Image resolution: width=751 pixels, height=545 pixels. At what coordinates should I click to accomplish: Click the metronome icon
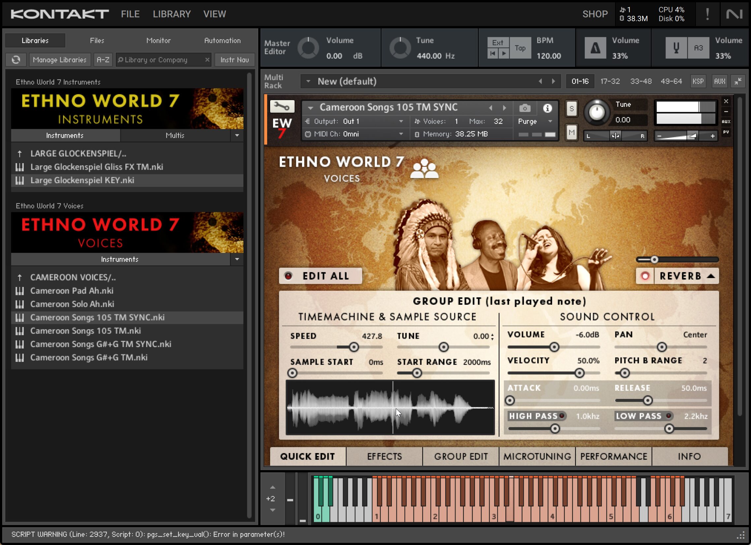[x=595, y=48]
